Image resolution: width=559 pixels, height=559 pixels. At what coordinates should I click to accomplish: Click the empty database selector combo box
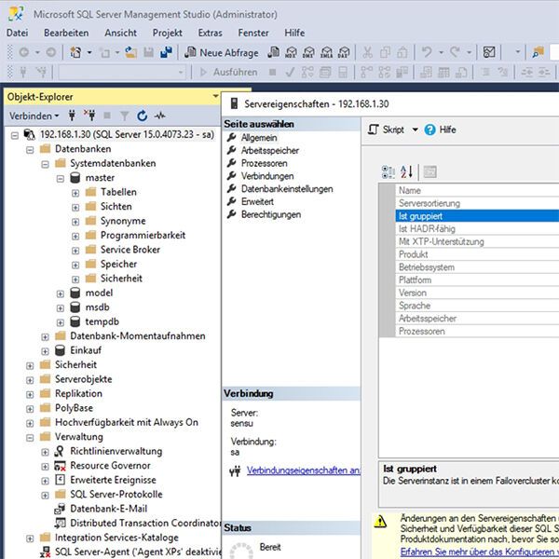[x=122, y=73]
